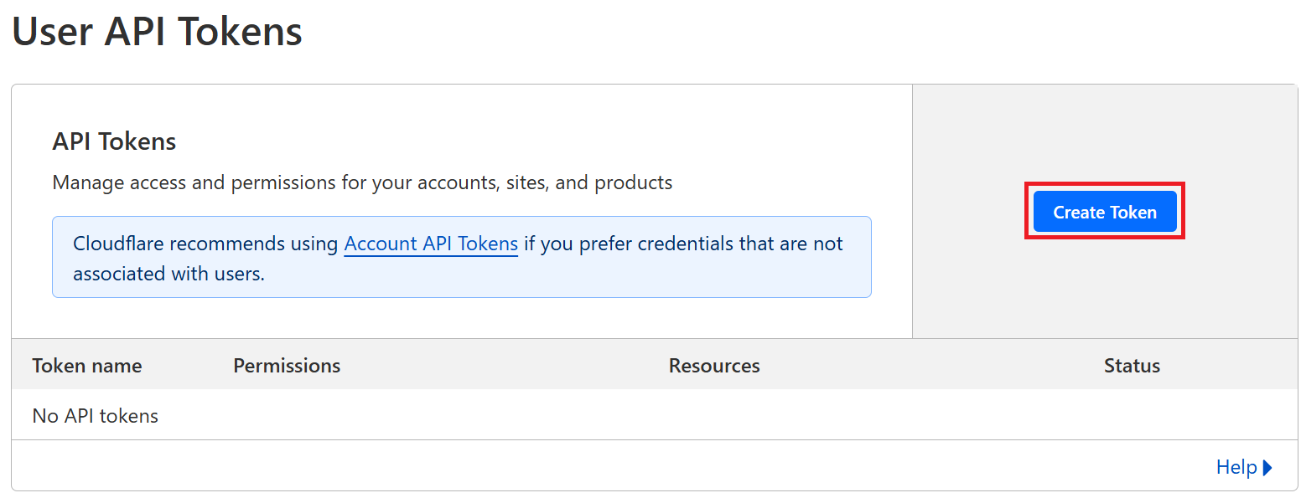Viewport: 1301px width, 498px height.
Task: Click the 'associated with users.' banner line
Action: tap(168, 274)
